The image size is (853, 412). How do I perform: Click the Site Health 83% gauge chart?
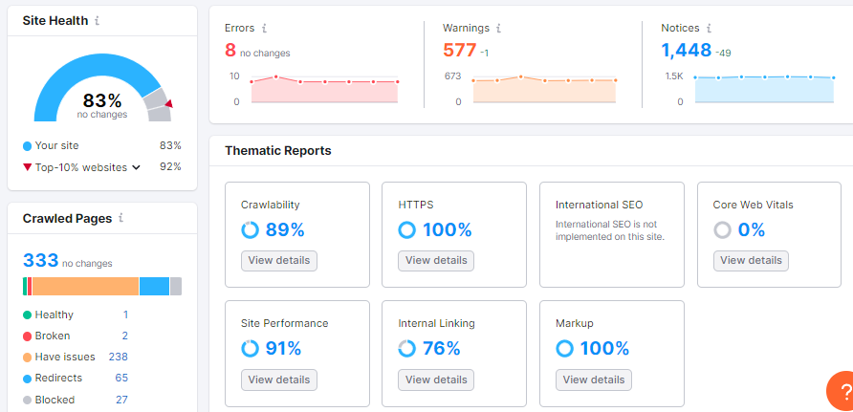101,91
